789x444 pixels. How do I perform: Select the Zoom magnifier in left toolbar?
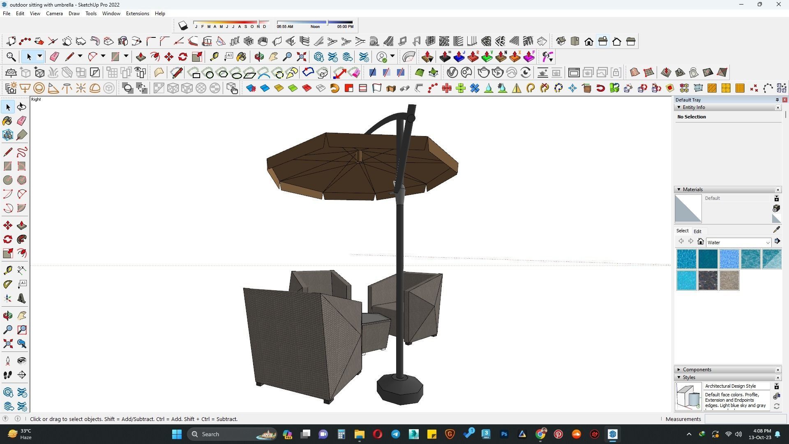point(8,330)
